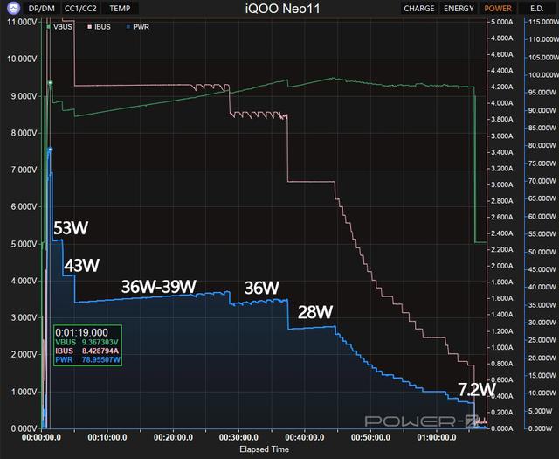Click the 00:10:00.0 time axis tick

(x=107, y=437)
